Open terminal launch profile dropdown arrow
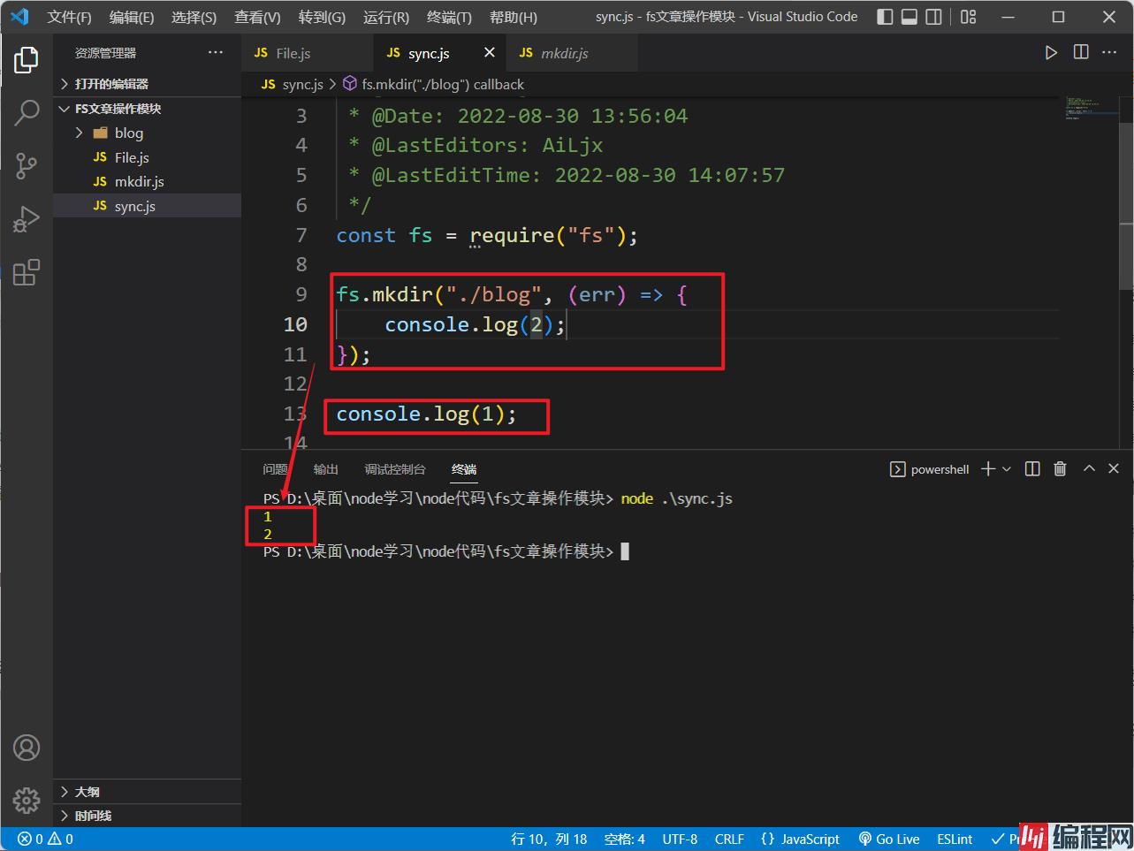The height and width of the screenshot is (851, 1134). point(1007,469)
